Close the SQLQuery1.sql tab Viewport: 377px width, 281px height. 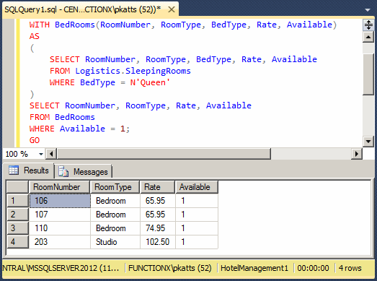click(x=172, y=10)
